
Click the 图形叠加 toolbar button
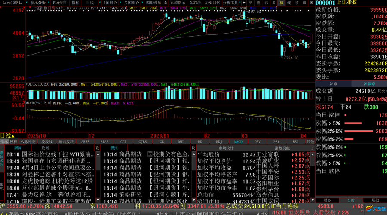154,3
